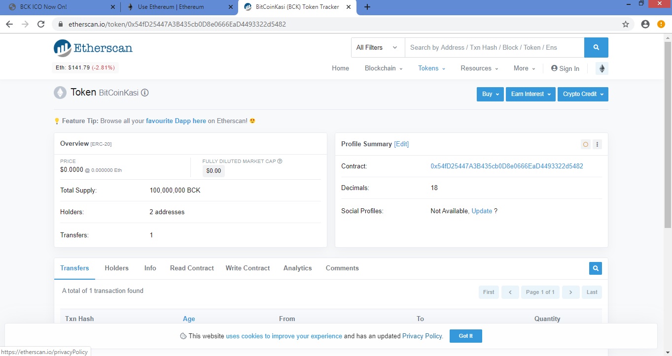Click the favourite Dapp here link

[x=176, y=121]
